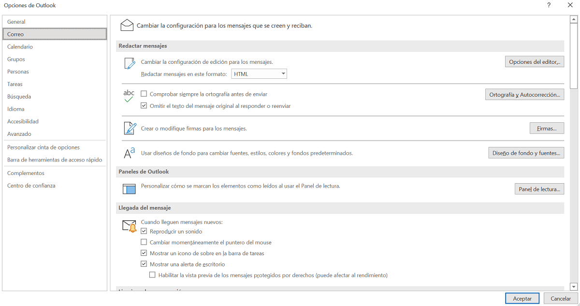This screenshot has height=306, width=580.
Task: Click the Firmas button
Action: (547, 128)
